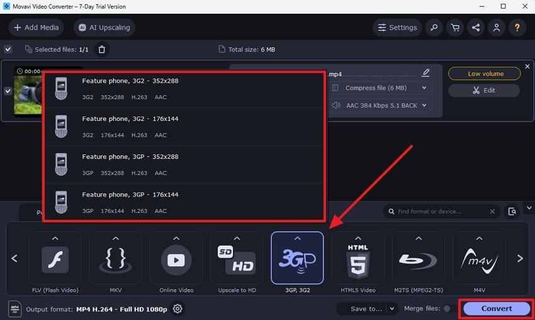Click the MP4 output format icon
This screenshot has height=320, width=535.
[x=14, y=309]
